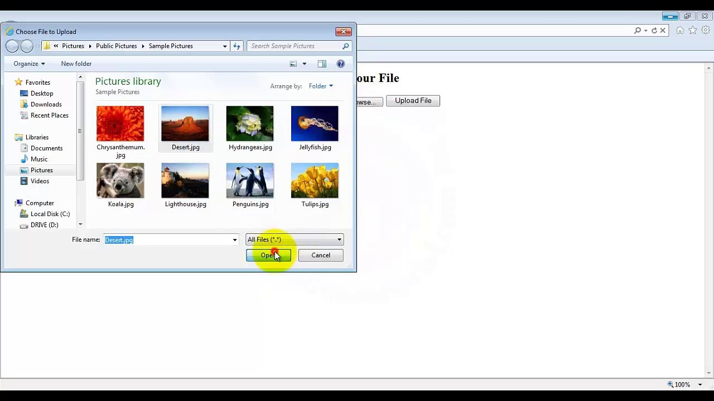Cancel the file upload dialog
The image size is (714, 401).
tap(321, 255)
